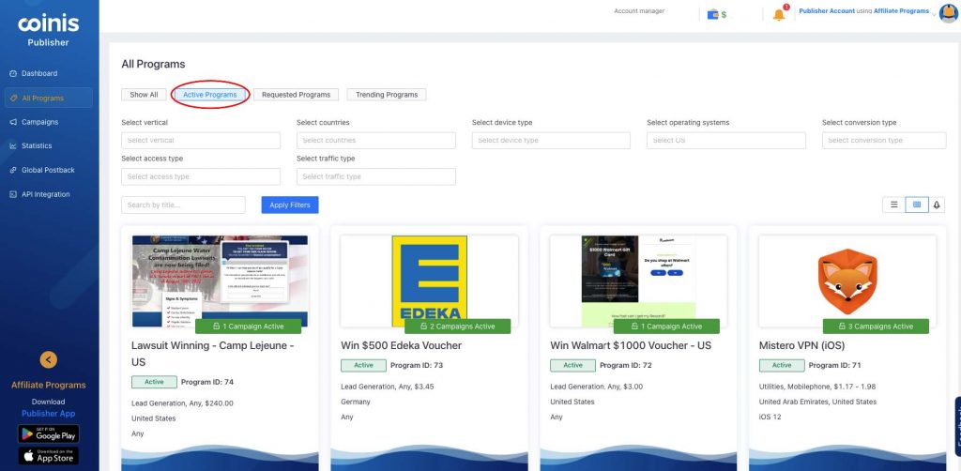
Task: Click the Coinis logo
Action: [49, 23]
